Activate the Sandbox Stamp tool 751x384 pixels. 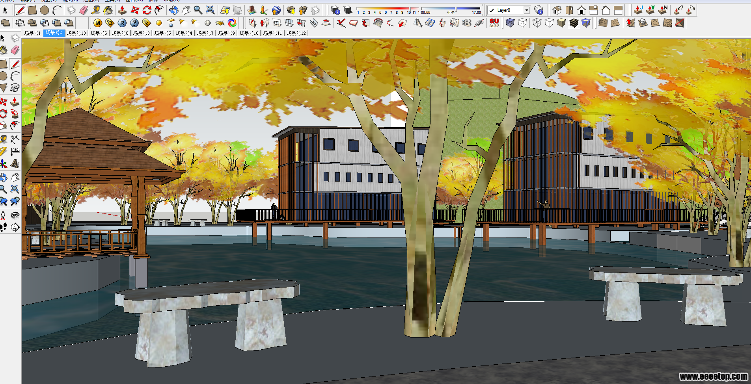pos(643,23)
